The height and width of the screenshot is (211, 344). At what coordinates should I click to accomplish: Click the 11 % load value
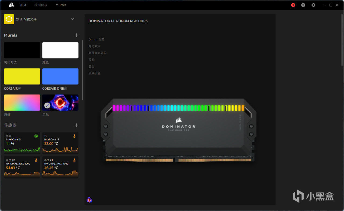click(10, 144)
